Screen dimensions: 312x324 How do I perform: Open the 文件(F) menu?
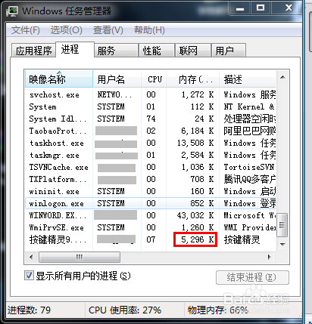coord(26,30)
